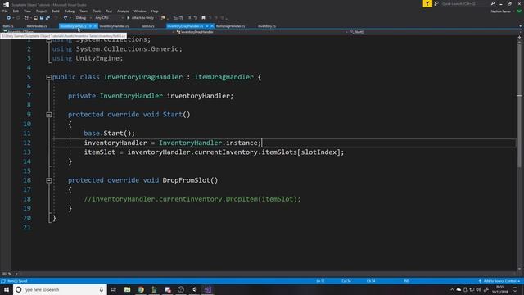Open Google Chrome from the taskbar

coord(141,289)
